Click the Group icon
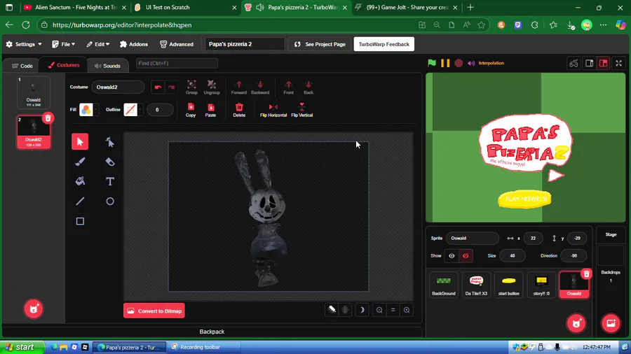Screen dimensions: 631x354 pos(191,87)
